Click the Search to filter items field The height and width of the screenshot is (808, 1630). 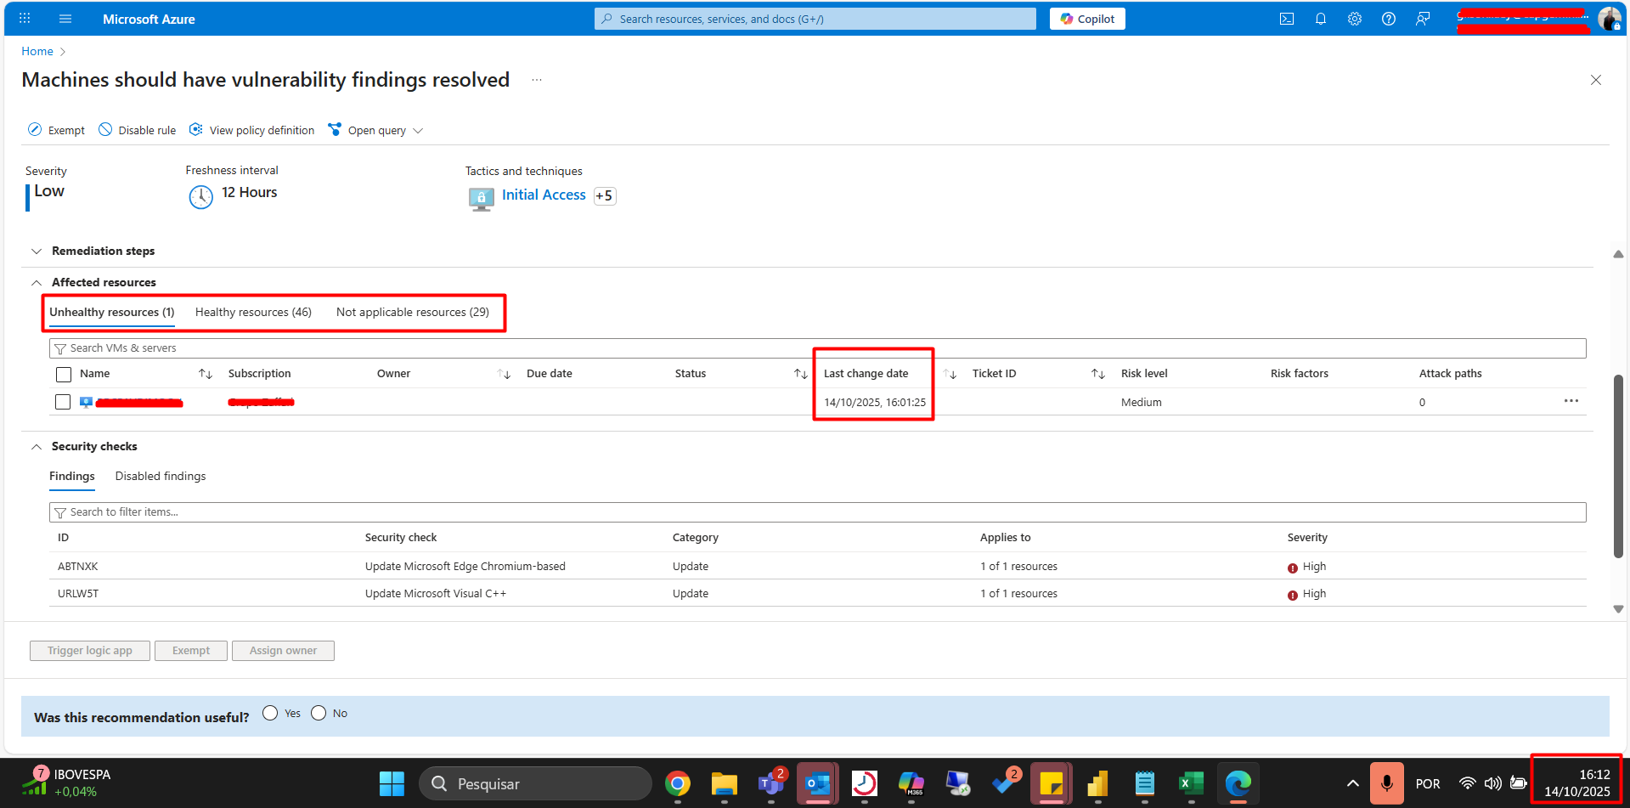(x=817, y=512)
